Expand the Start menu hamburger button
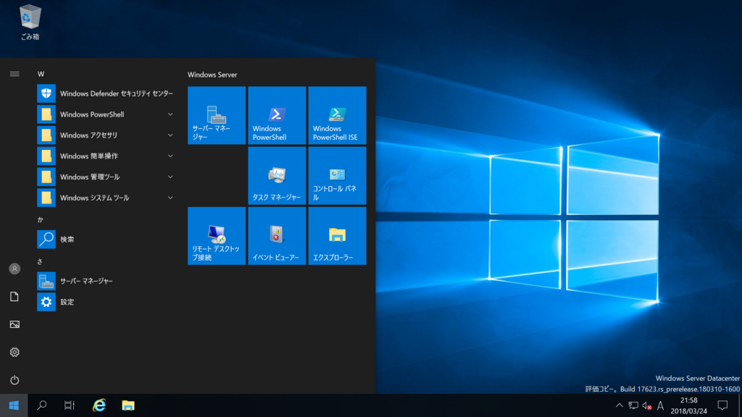 point(14,74)
